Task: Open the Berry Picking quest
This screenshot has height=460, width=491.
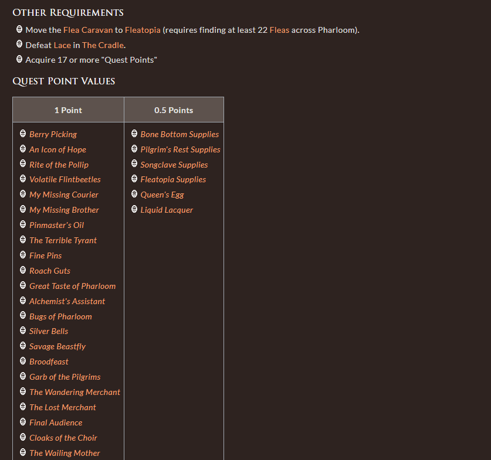Action: (53, 134)
